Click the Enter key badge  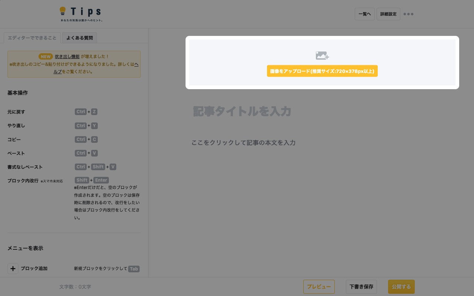[x=101, y=180]
